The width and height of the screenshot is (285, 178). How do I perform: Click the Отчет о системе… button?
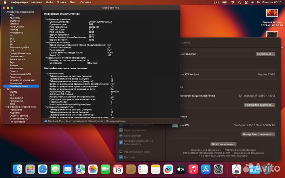coord(223,144)
